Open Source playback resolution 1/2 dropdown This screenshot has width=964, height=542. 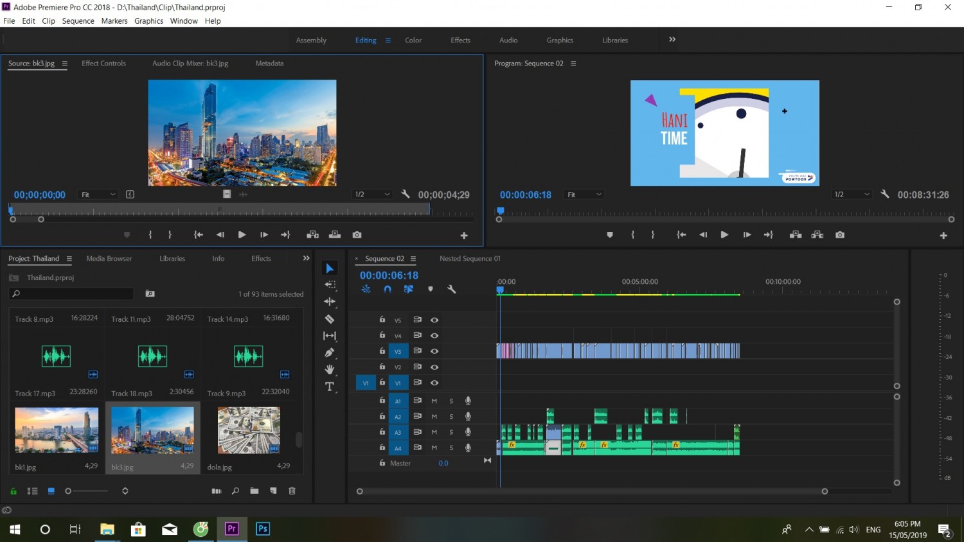pyautogui.click(x=372, y=194)
